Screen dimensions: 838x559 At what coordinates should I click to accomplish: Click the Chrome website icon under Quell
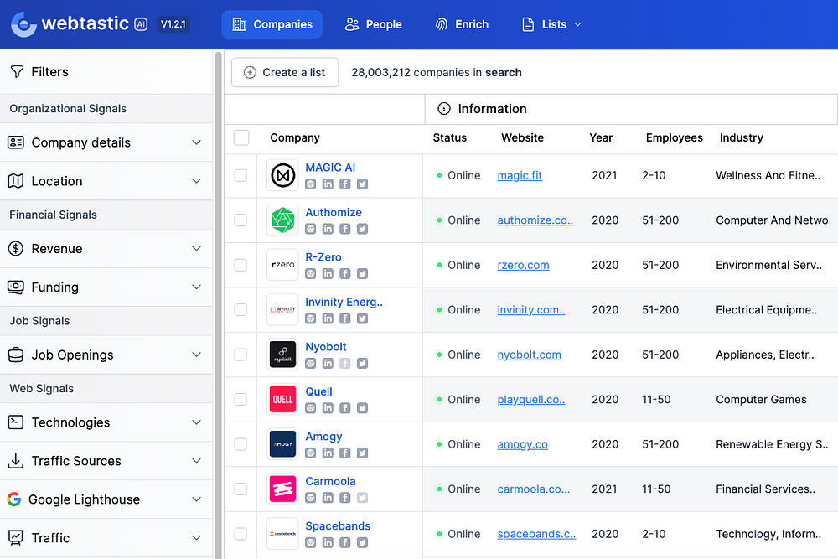310,408
